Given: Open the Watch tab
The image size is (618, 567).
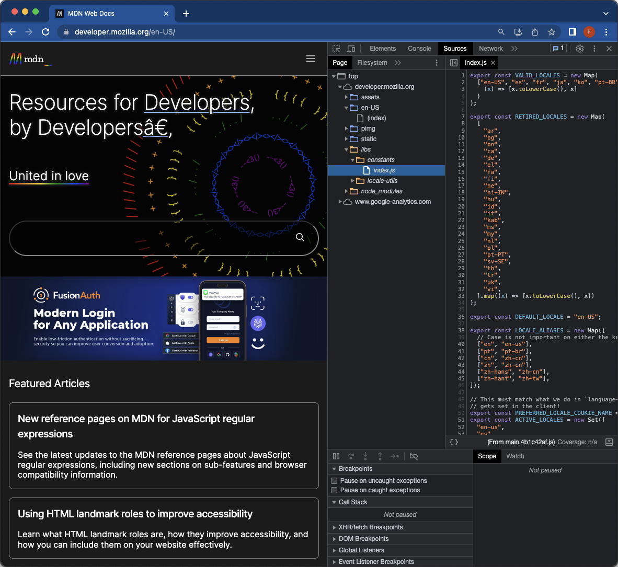Looking at the screenshot, I should click(x=514, y=456).
